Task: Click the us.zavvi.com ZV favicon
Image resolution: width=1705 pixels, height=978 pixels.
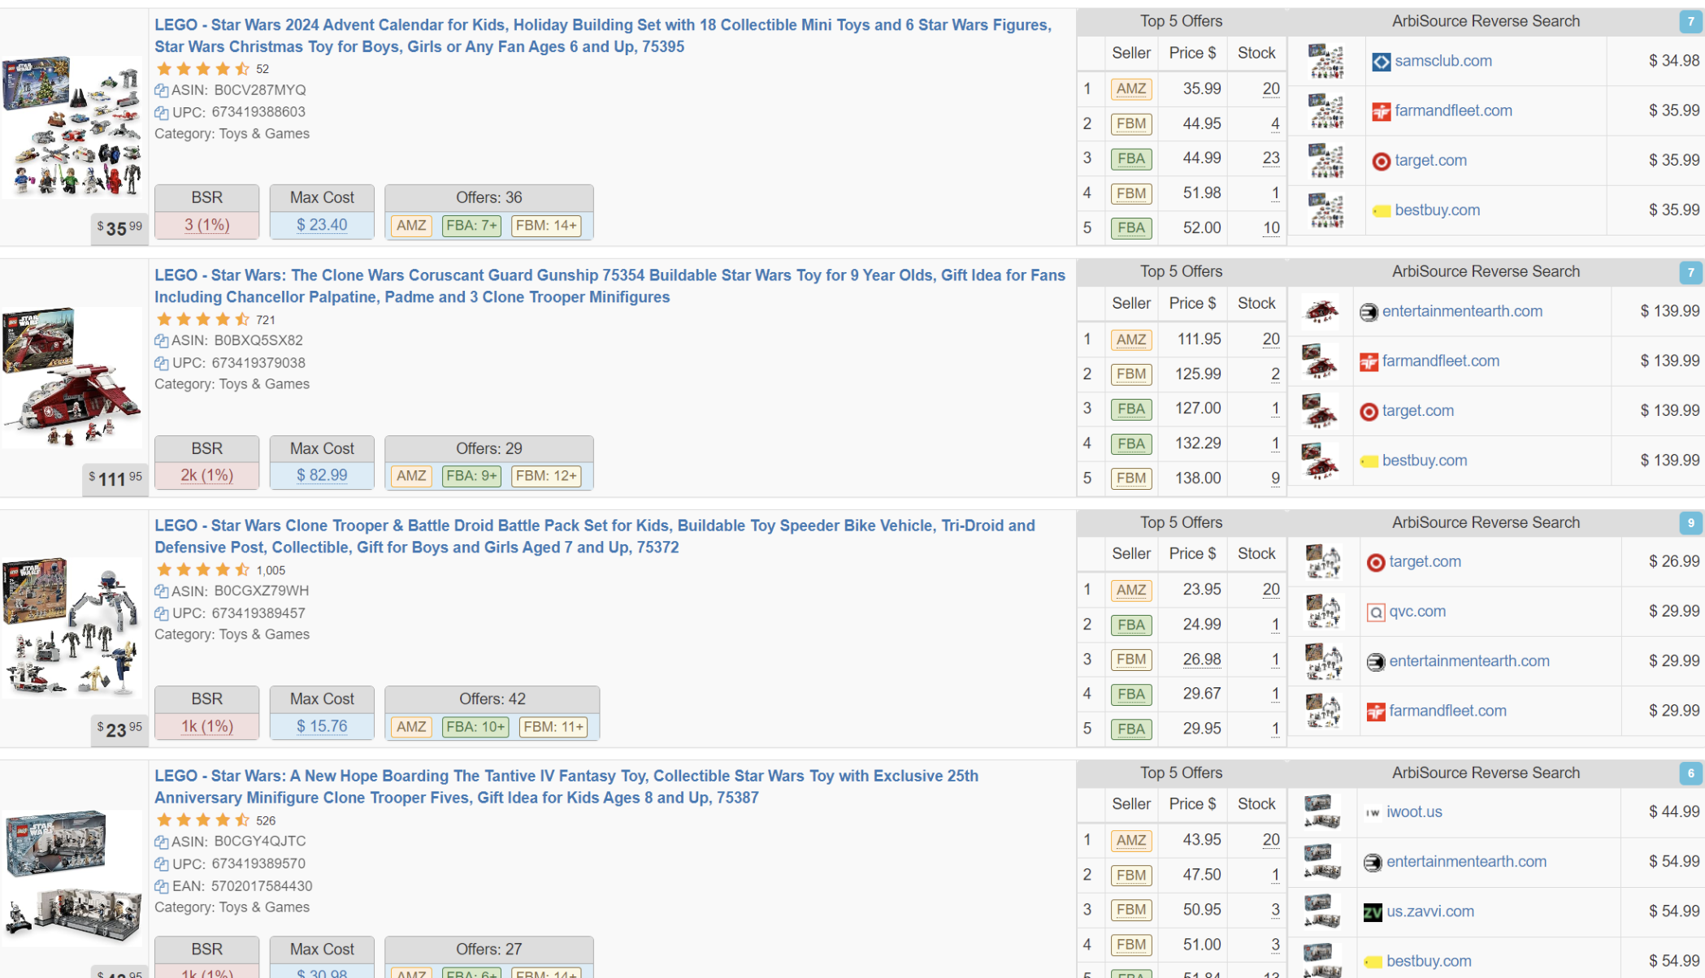Action: click(1373, 912)
